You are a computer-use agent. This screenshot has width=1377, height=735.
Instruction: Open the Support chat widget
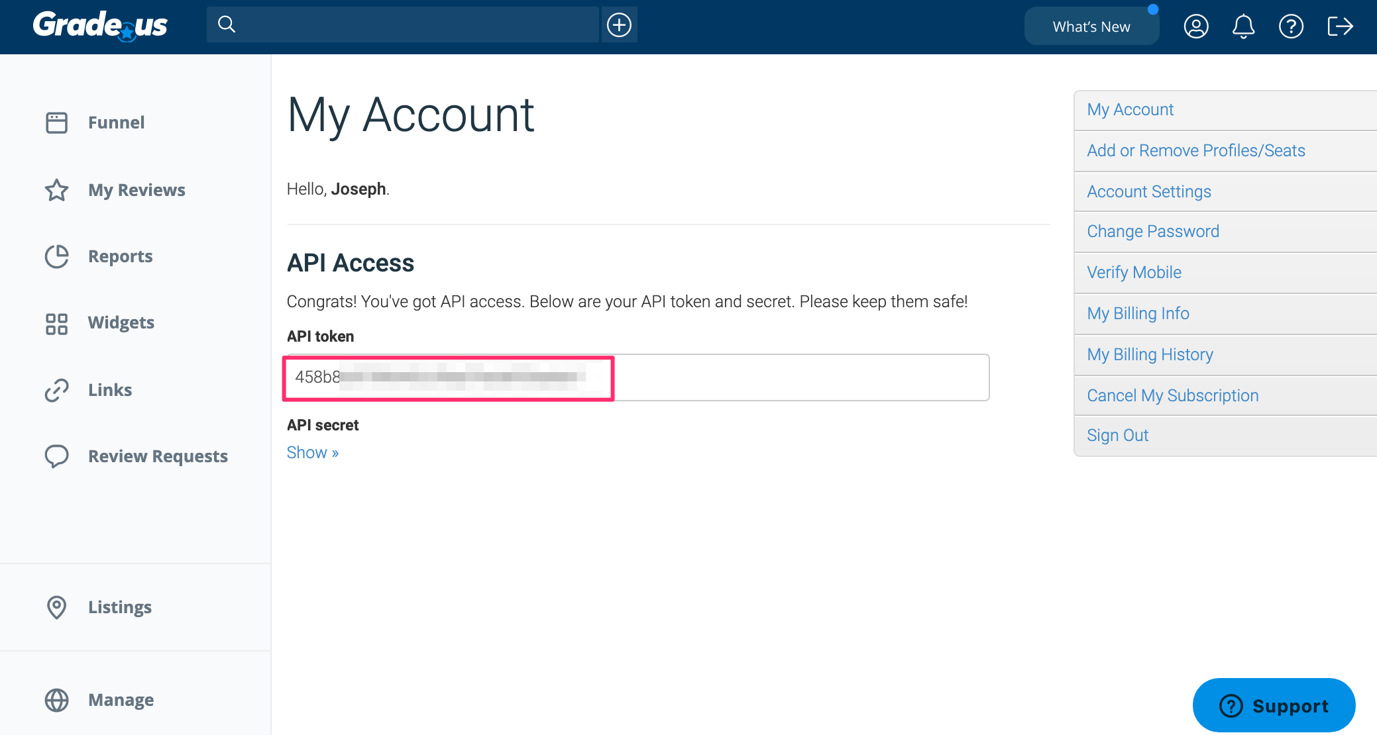click(1273, 705)
